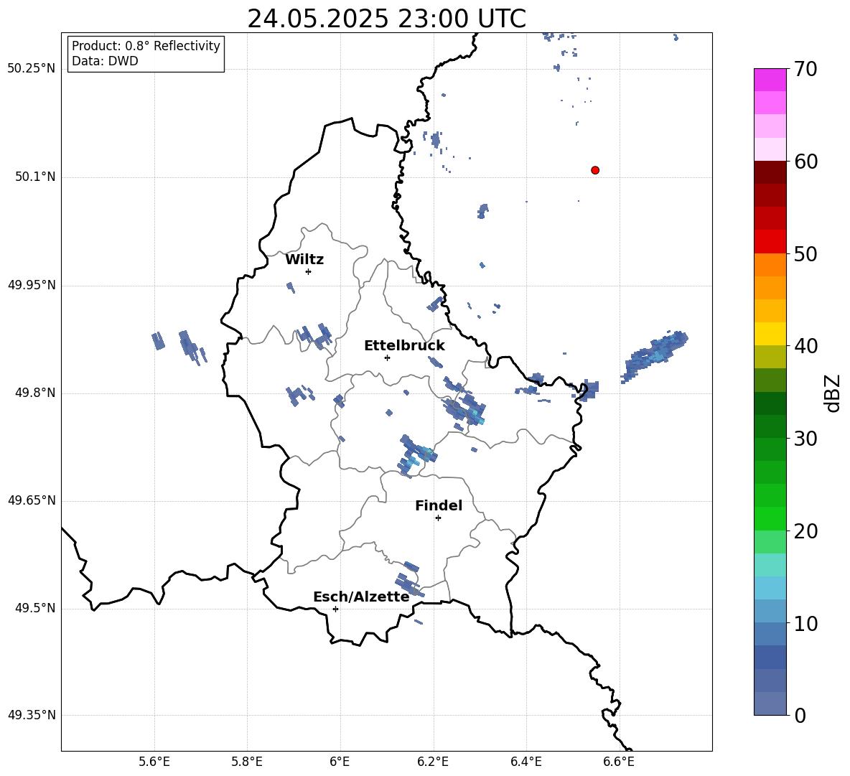Click the 20 colorbar tick label
Screen dimensions: 850x776
click(805, 531)
